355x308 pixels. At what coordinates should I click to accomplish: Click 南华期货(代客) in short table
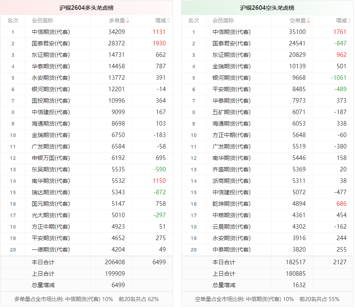click(x=231, y=158)
